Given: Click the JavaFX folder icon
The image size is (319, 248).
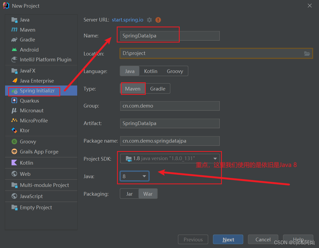Looking at the screenshot, I should coord(14,71).
